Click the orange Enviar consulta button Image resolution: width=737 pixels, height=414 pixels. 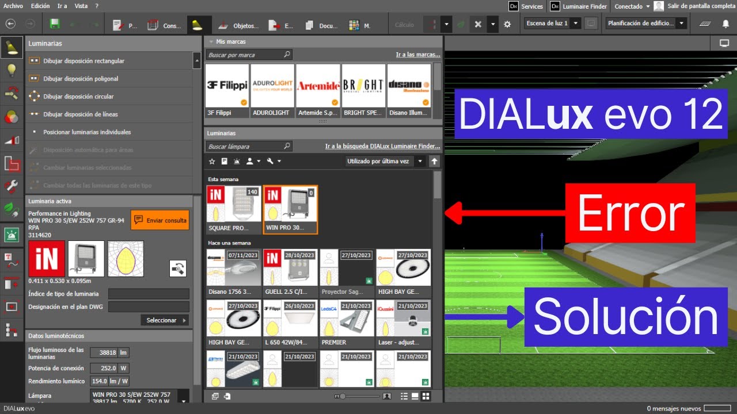(x=160, y=220)
